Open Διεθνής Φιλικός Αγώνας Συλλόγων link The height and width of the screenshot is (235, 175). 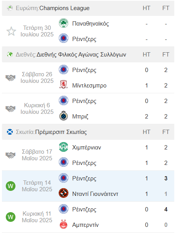point(82,55)
